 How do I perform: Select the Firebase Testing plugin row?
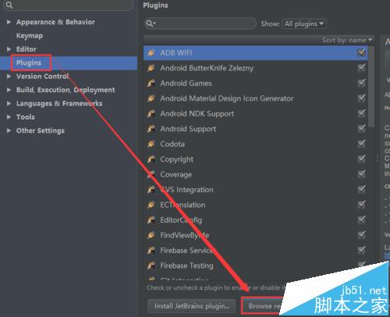[x=256, y=265]
